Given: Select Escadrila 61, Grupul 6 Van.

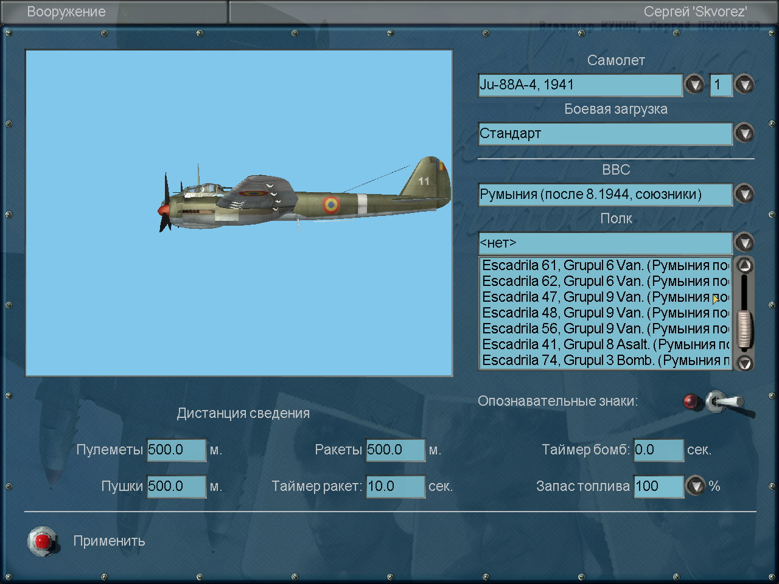Looking at the screenshot, I should coord(606,266).
